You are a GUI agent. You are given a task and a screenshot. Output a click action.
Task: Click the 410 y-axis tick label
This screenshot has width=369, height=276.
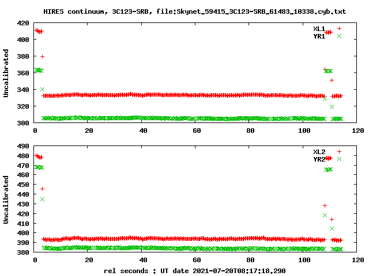point(23,224)
